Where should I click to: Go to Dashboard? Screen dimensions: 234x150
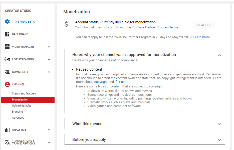tap(20, 34)
